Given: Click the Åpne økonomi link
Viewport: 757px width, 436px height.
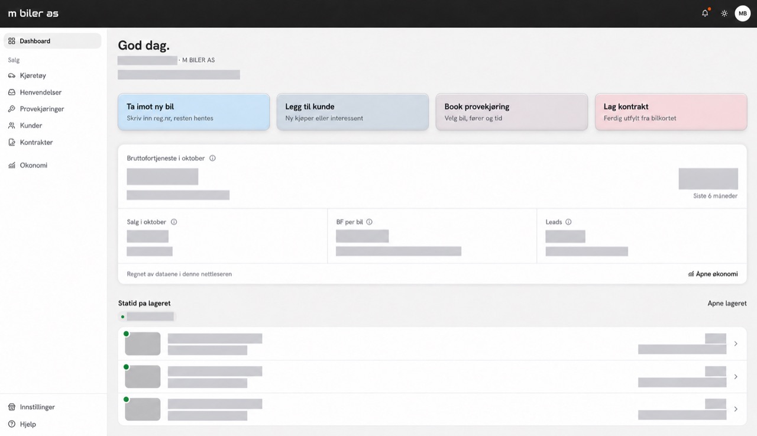Looking at the screenshot, I should [x=713, y=274].
